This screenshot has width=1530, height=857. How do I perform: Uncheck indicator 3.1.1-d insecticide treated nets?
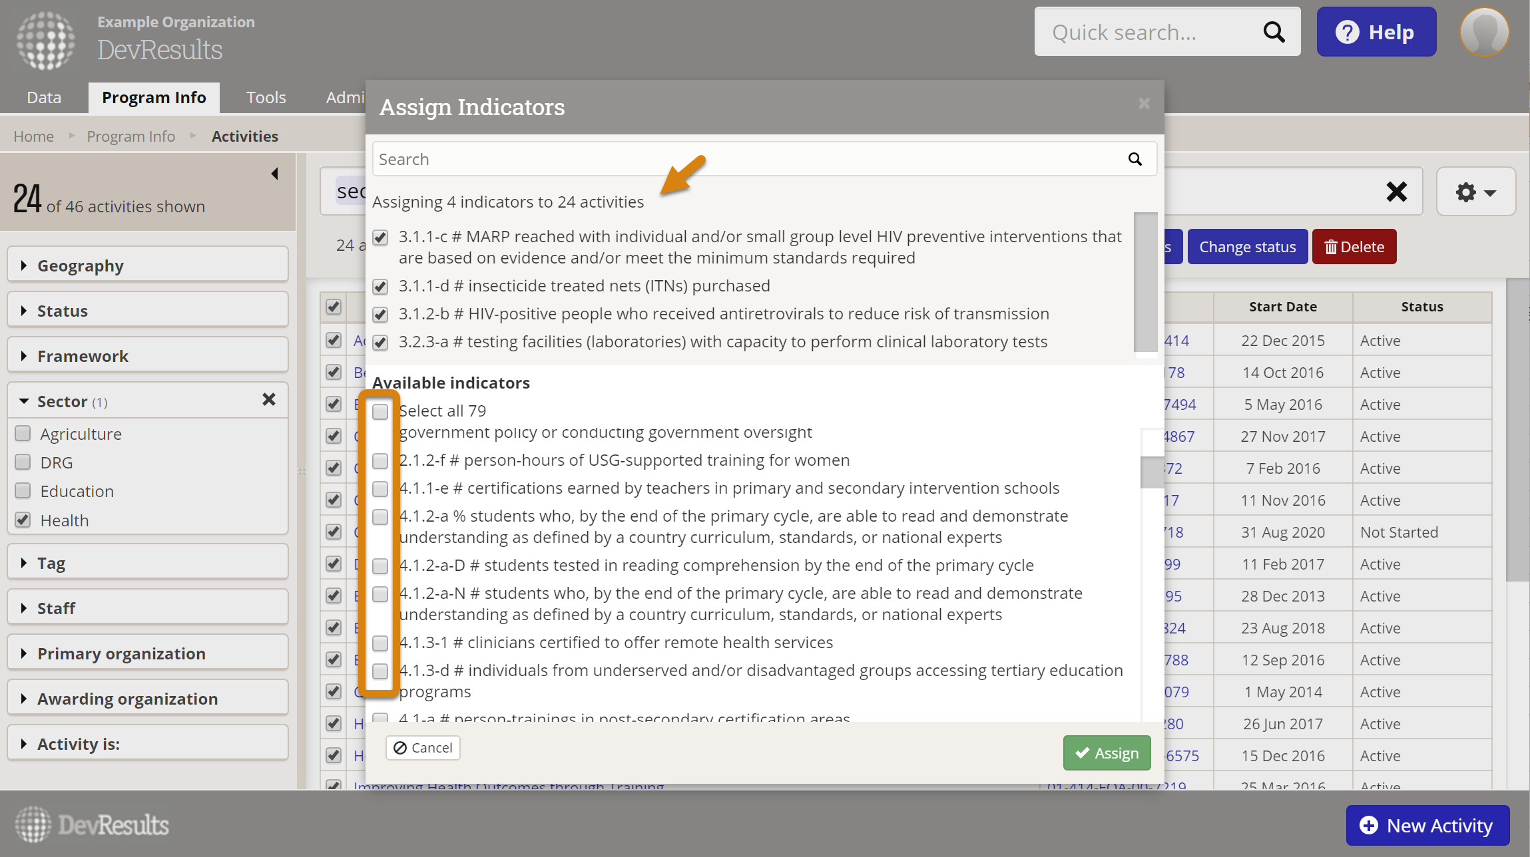(380, 287)
